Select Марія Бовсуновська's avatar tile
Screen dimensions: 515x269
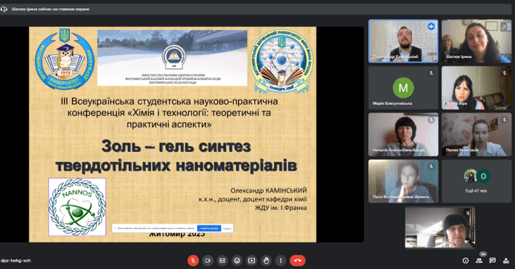click(403, 88)
